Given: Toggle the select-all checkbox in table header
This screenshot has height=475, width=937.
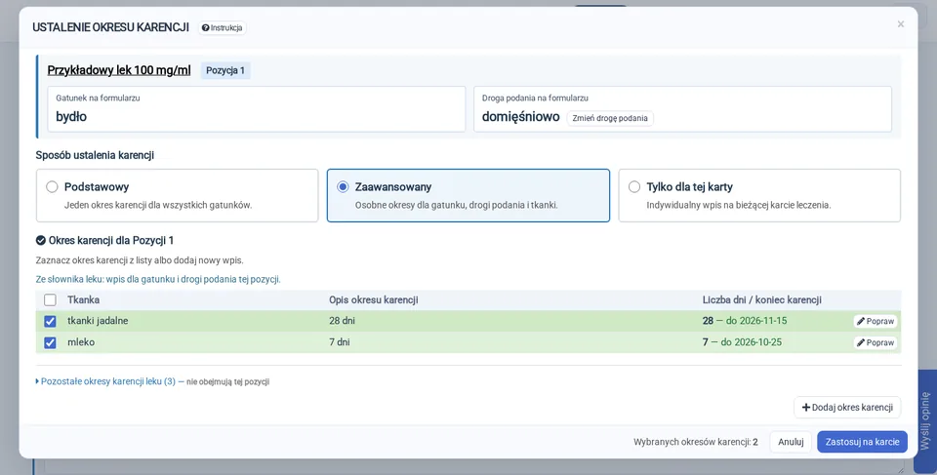Looking at the screenshot, I should [50, 300].
